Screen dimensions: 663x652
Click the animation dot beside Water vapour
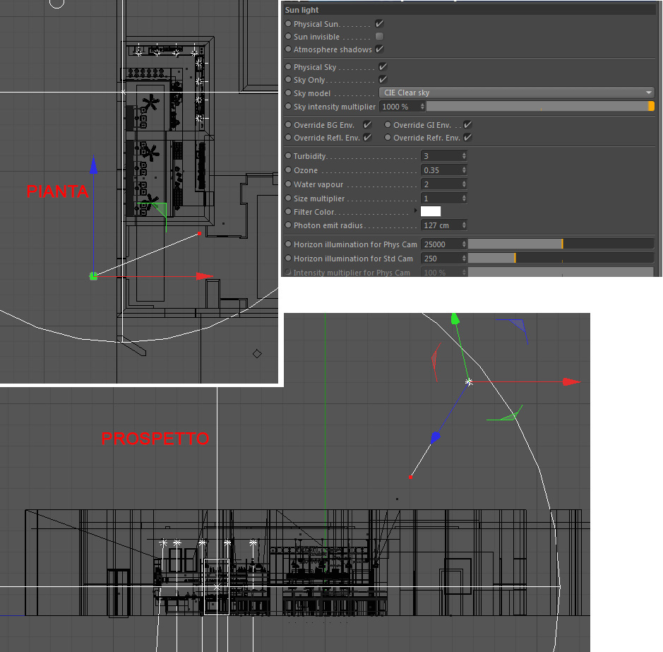pos(288,184)
